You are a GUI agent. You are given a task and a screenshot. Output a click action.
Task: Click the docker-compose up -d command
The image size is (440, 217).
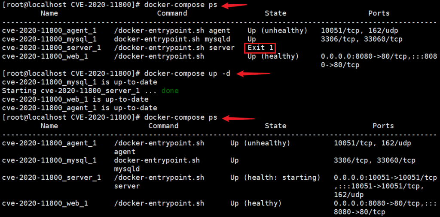click(x=187, y=74)
